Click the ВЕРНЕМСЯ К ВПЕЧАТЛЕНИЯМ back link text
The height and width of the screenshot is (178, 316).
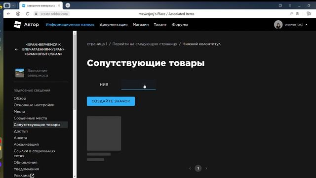tap(43, 49)
